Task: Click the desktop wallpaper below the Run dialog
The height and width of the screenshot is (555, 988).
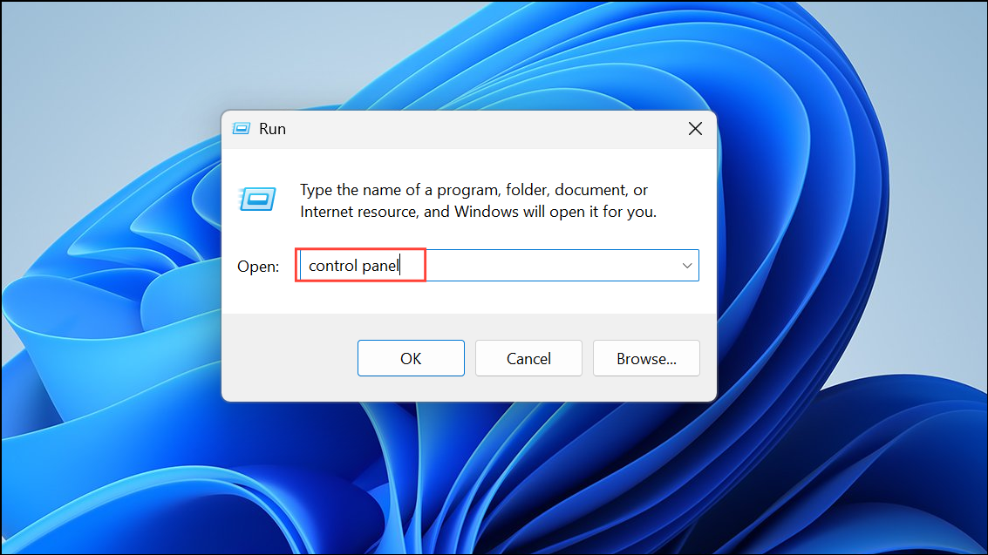Action: 469,478
